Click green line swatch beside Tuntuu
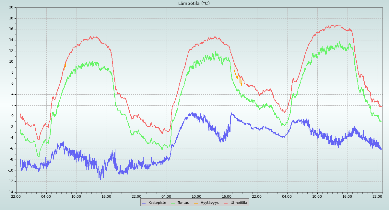Image resolution: width=389 pixels, height=210 pixels. [x=173, y=203]
